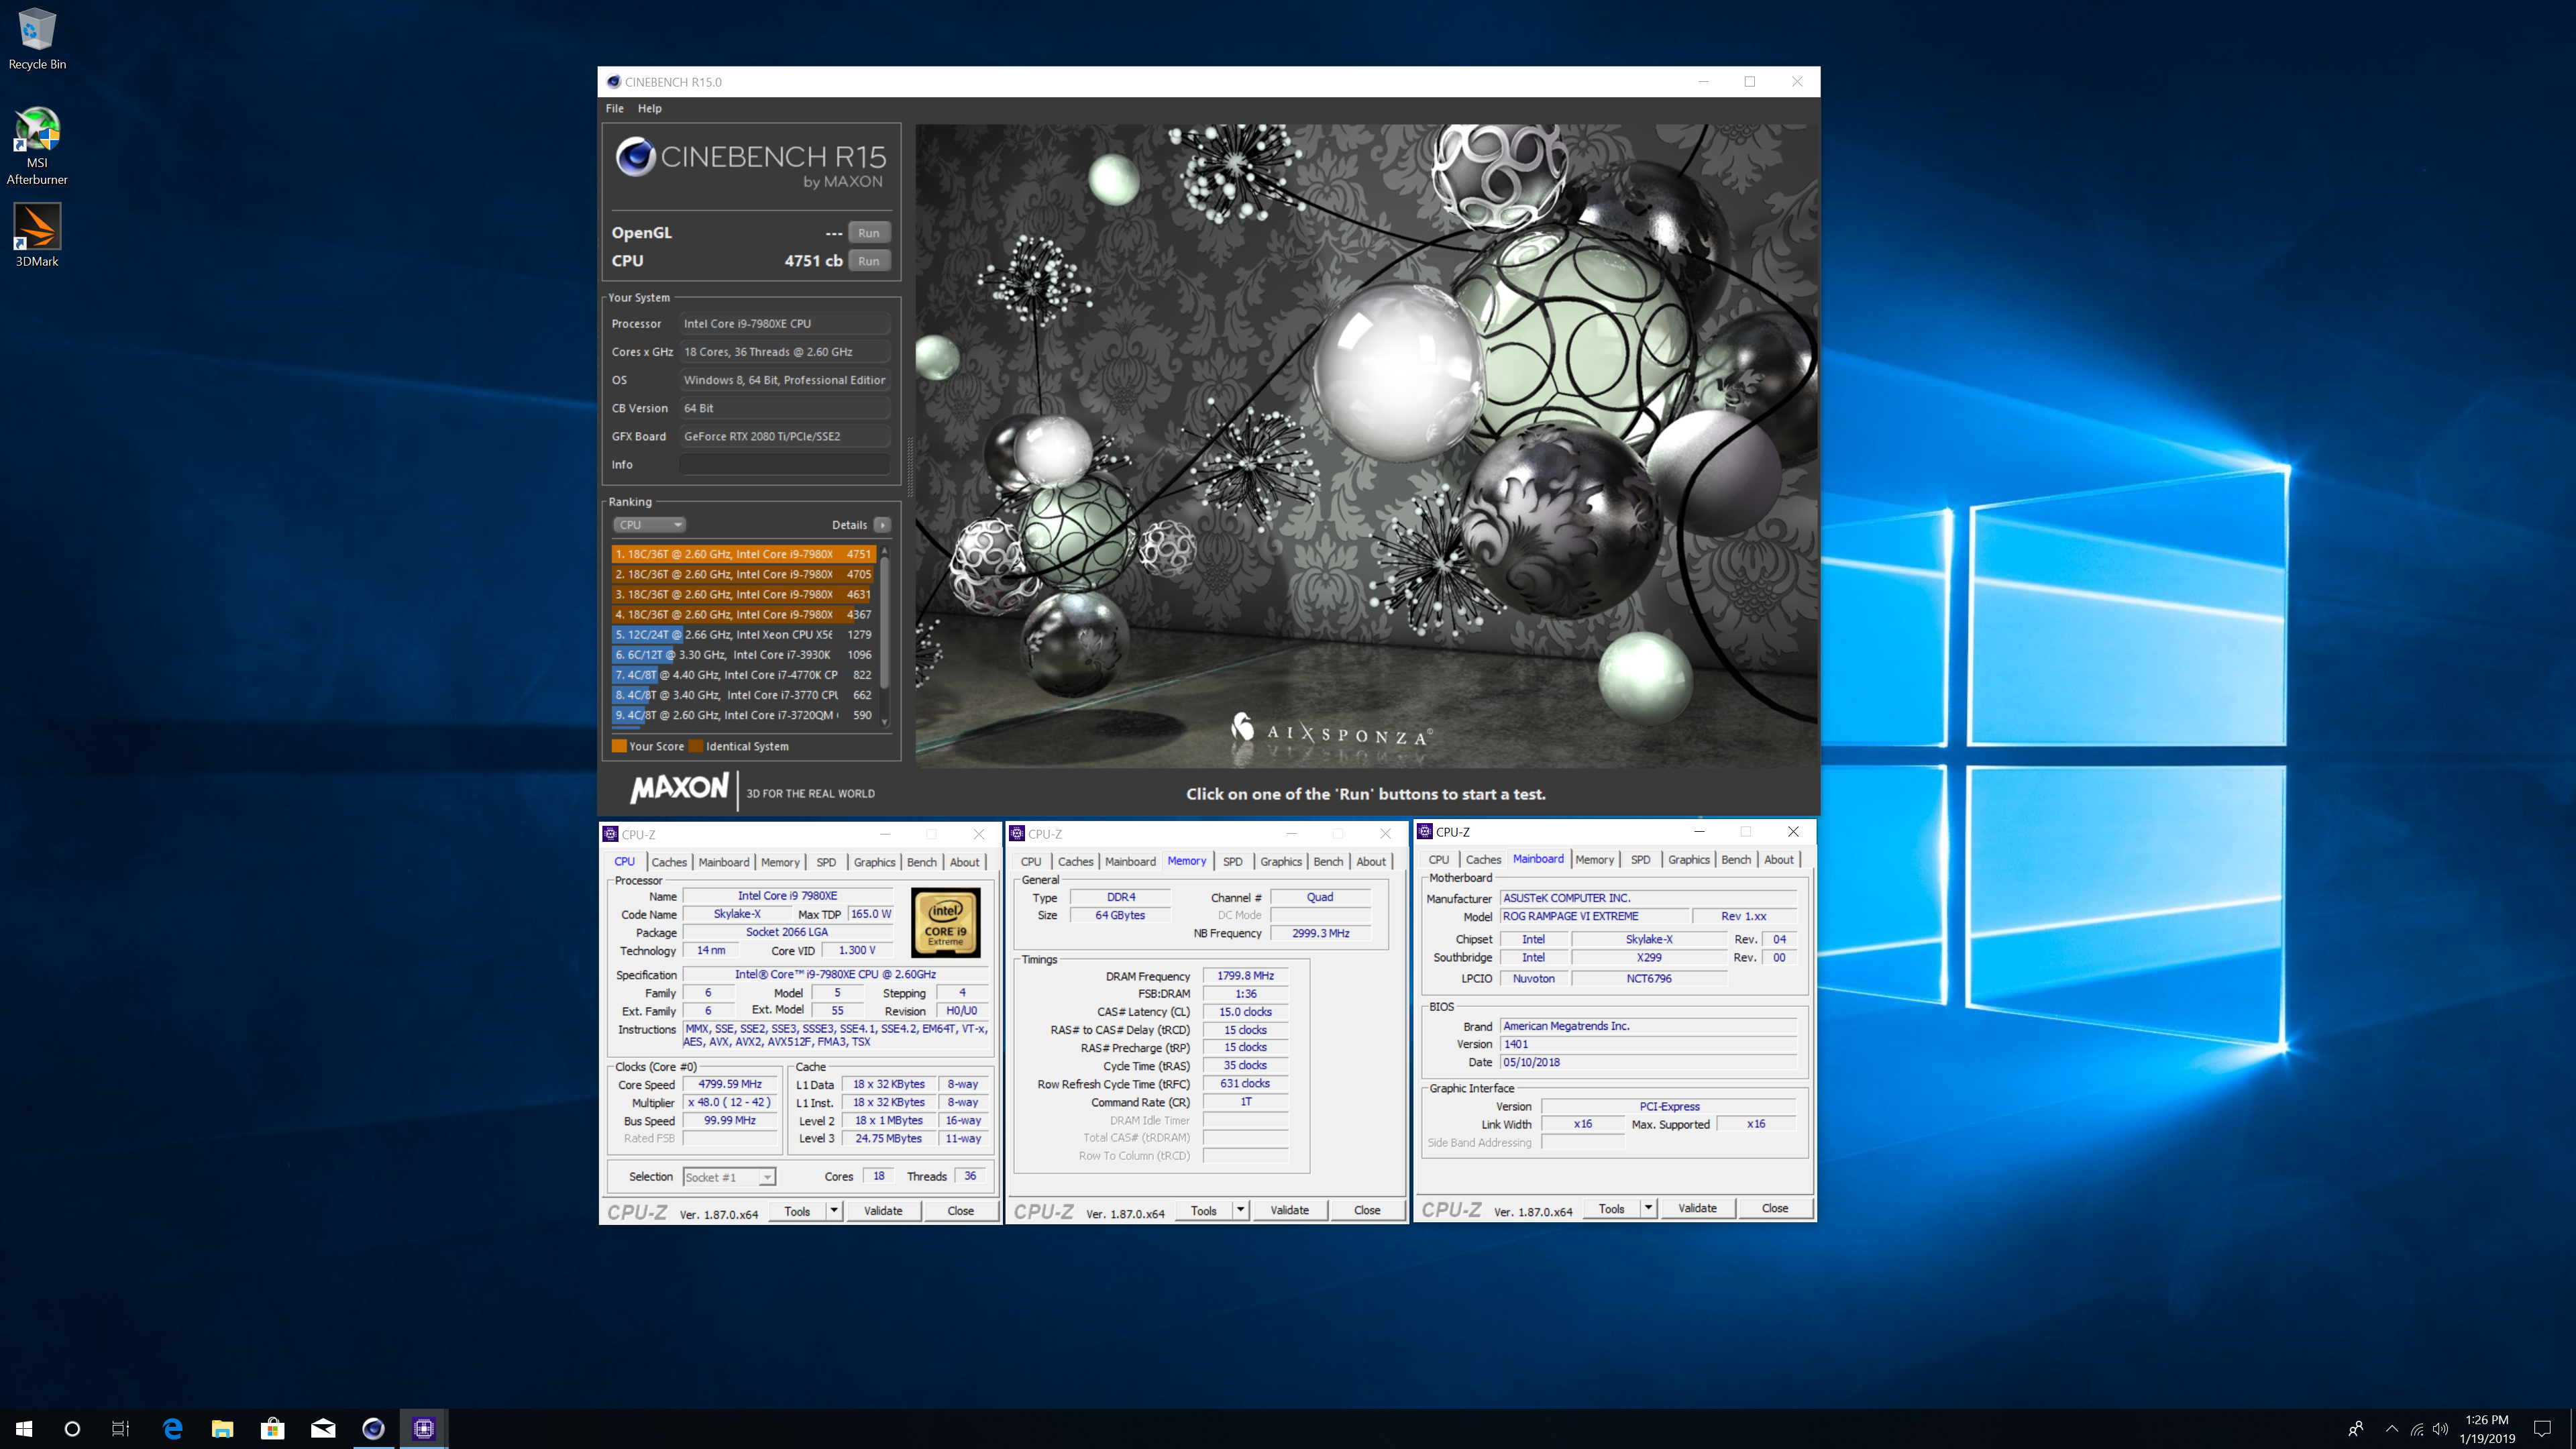Open SPD tab in CPU-Z Memory window
The image size is (2576, 1449).
click(x=1232, y=861)
